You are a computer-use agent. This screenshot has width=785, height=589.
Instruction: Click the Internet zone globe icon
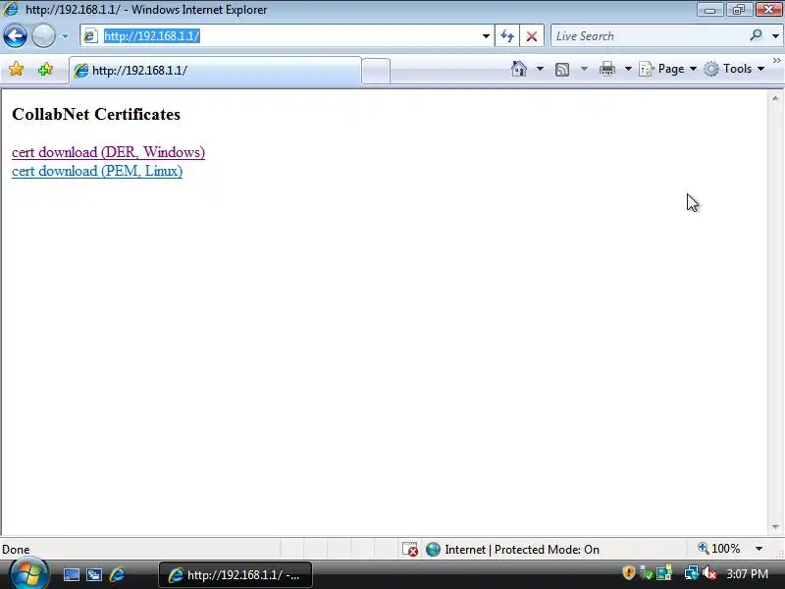coord(433,550)
